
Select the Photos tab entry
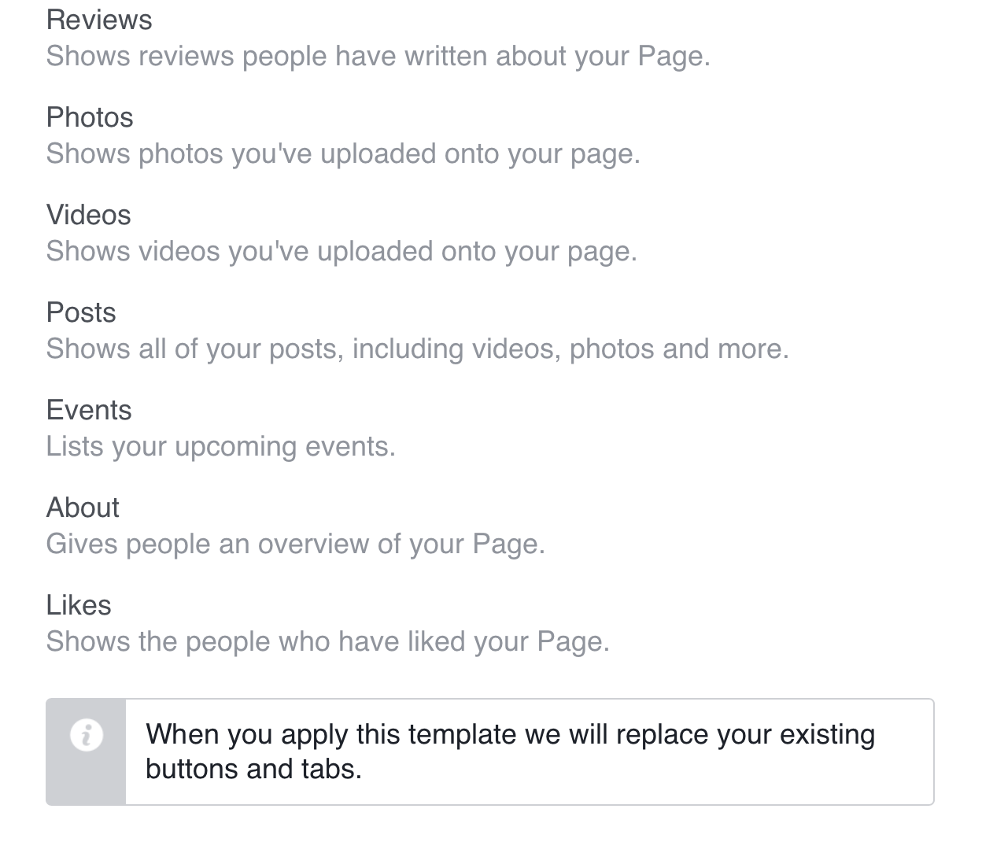point(90,117)
